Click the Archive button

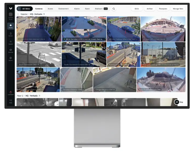(150, 9)
